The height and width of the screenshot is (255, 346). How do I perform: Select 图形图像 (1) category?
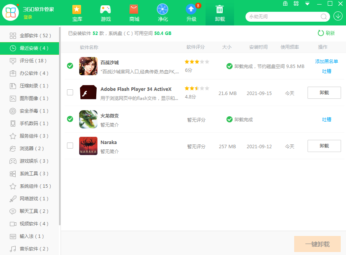coord(30,98)
